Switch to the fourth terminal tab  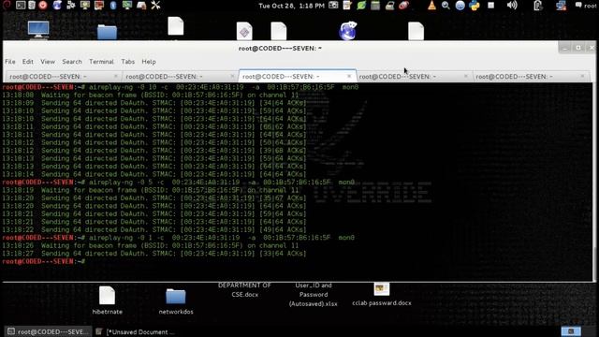pyautogui.click(x=414, y=77)
